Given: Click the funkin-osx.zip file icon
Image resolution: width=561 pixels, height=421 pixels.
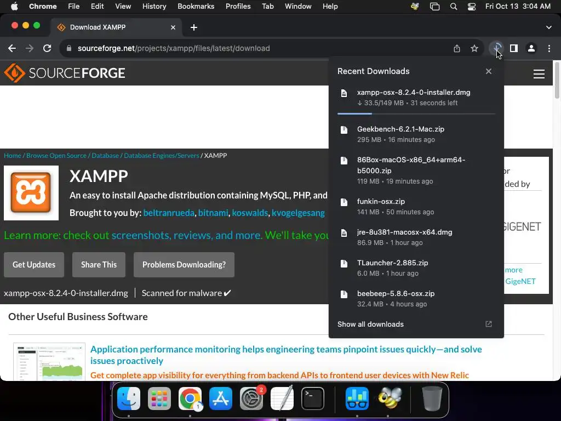Looking at the screenshot, I should (344, 202).
